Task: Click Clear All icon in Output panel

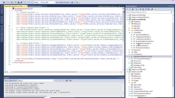Action: tap(67, 81)
